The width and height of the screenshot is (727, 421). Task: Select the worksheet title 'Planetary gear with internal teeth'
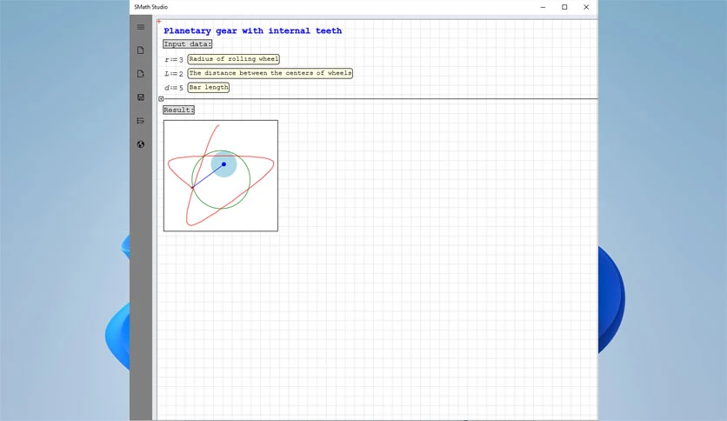[253, 30]
